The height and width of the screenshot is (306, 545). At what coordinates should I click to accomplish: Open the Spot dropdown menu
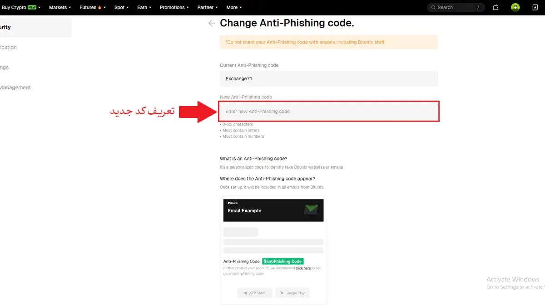tap(122, 7)
